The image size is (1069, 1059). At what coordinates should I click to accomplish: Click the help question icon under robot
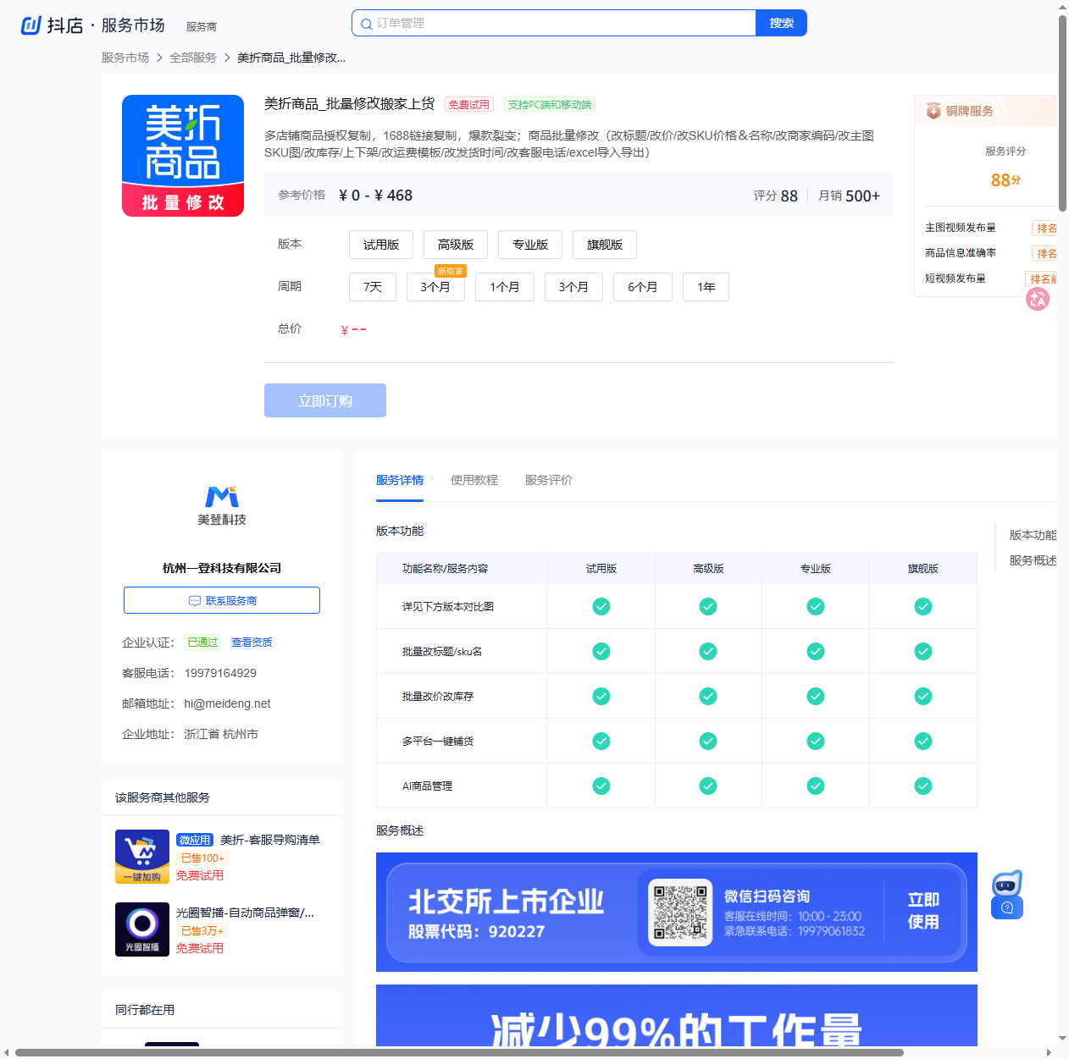click(x=1007, y=907)
